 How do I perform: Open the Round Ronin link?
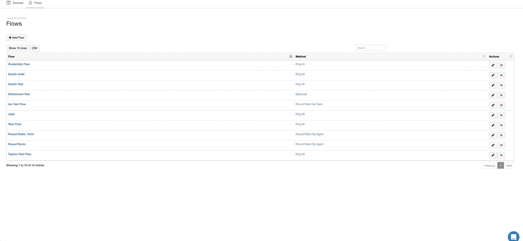tap(17, 144)
